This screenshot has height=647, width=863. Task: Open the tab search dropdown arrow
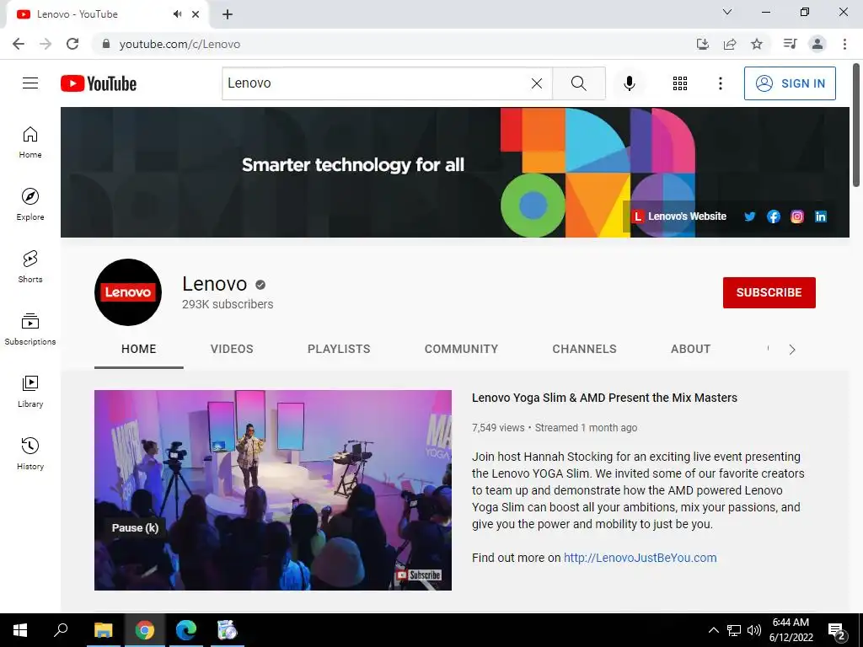(x=727, y=12)
